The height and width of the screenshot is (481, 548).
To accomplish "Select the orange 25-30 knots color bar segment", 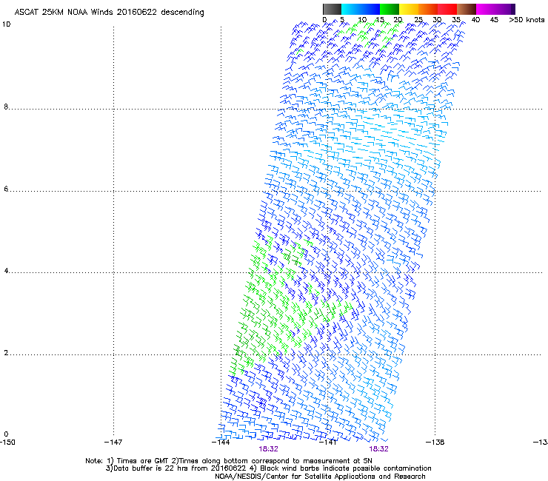I will click(428, 9).
